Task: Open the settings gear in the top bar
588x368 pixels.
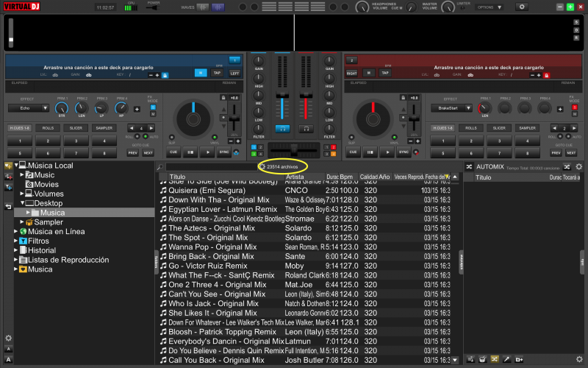Action: coord(522,7)
